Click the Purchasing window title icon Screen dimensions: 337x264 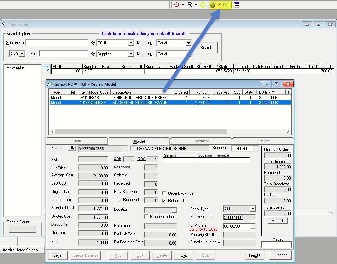tap(4, 25)
